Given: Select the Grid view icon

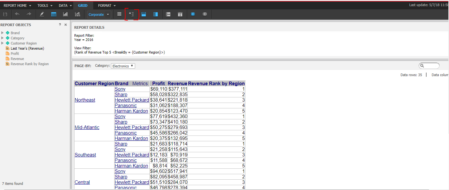Looking at the screenshot, I should [54, 14].
